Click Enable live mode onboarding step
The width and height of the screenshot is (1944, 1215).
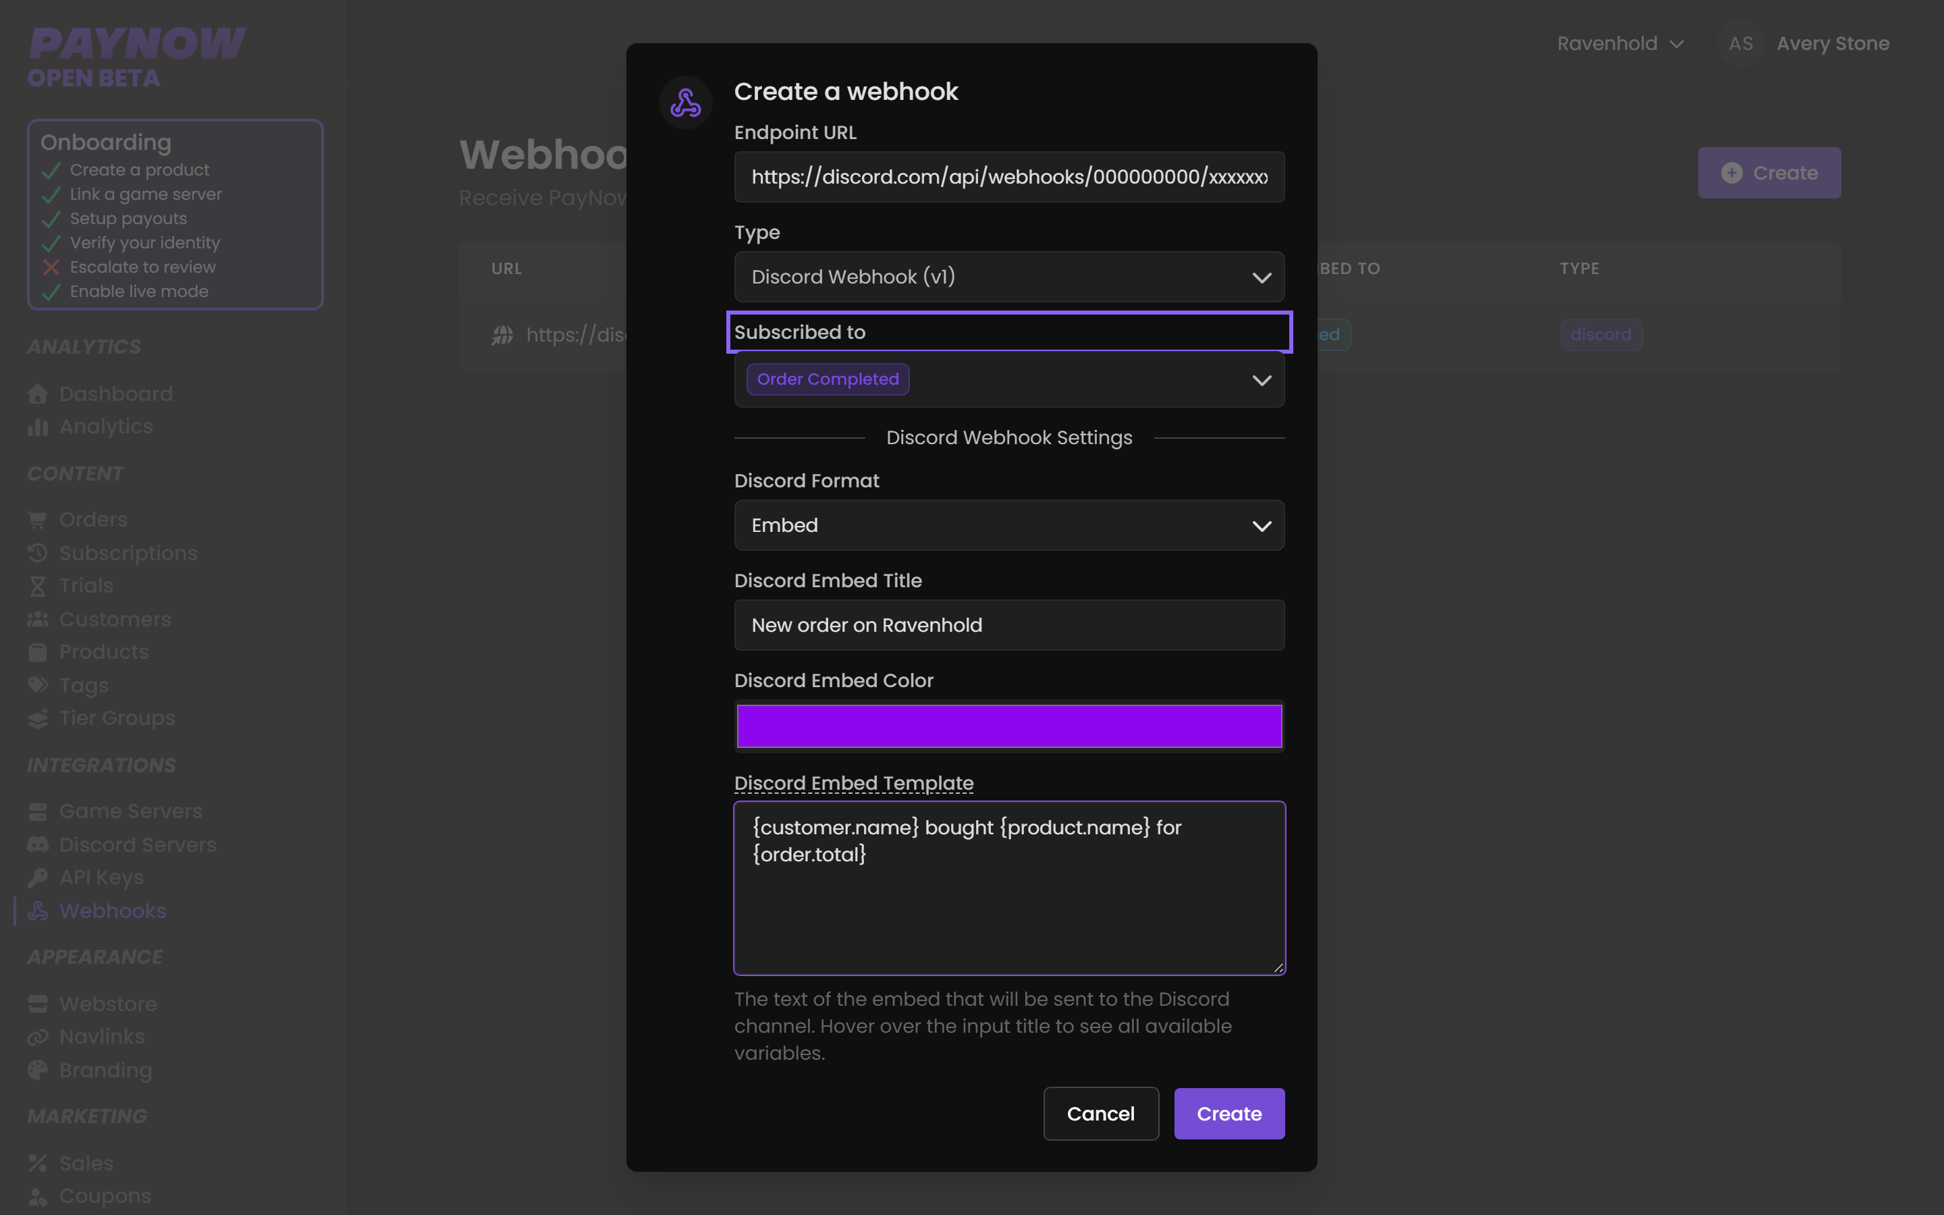pos(139,292)
